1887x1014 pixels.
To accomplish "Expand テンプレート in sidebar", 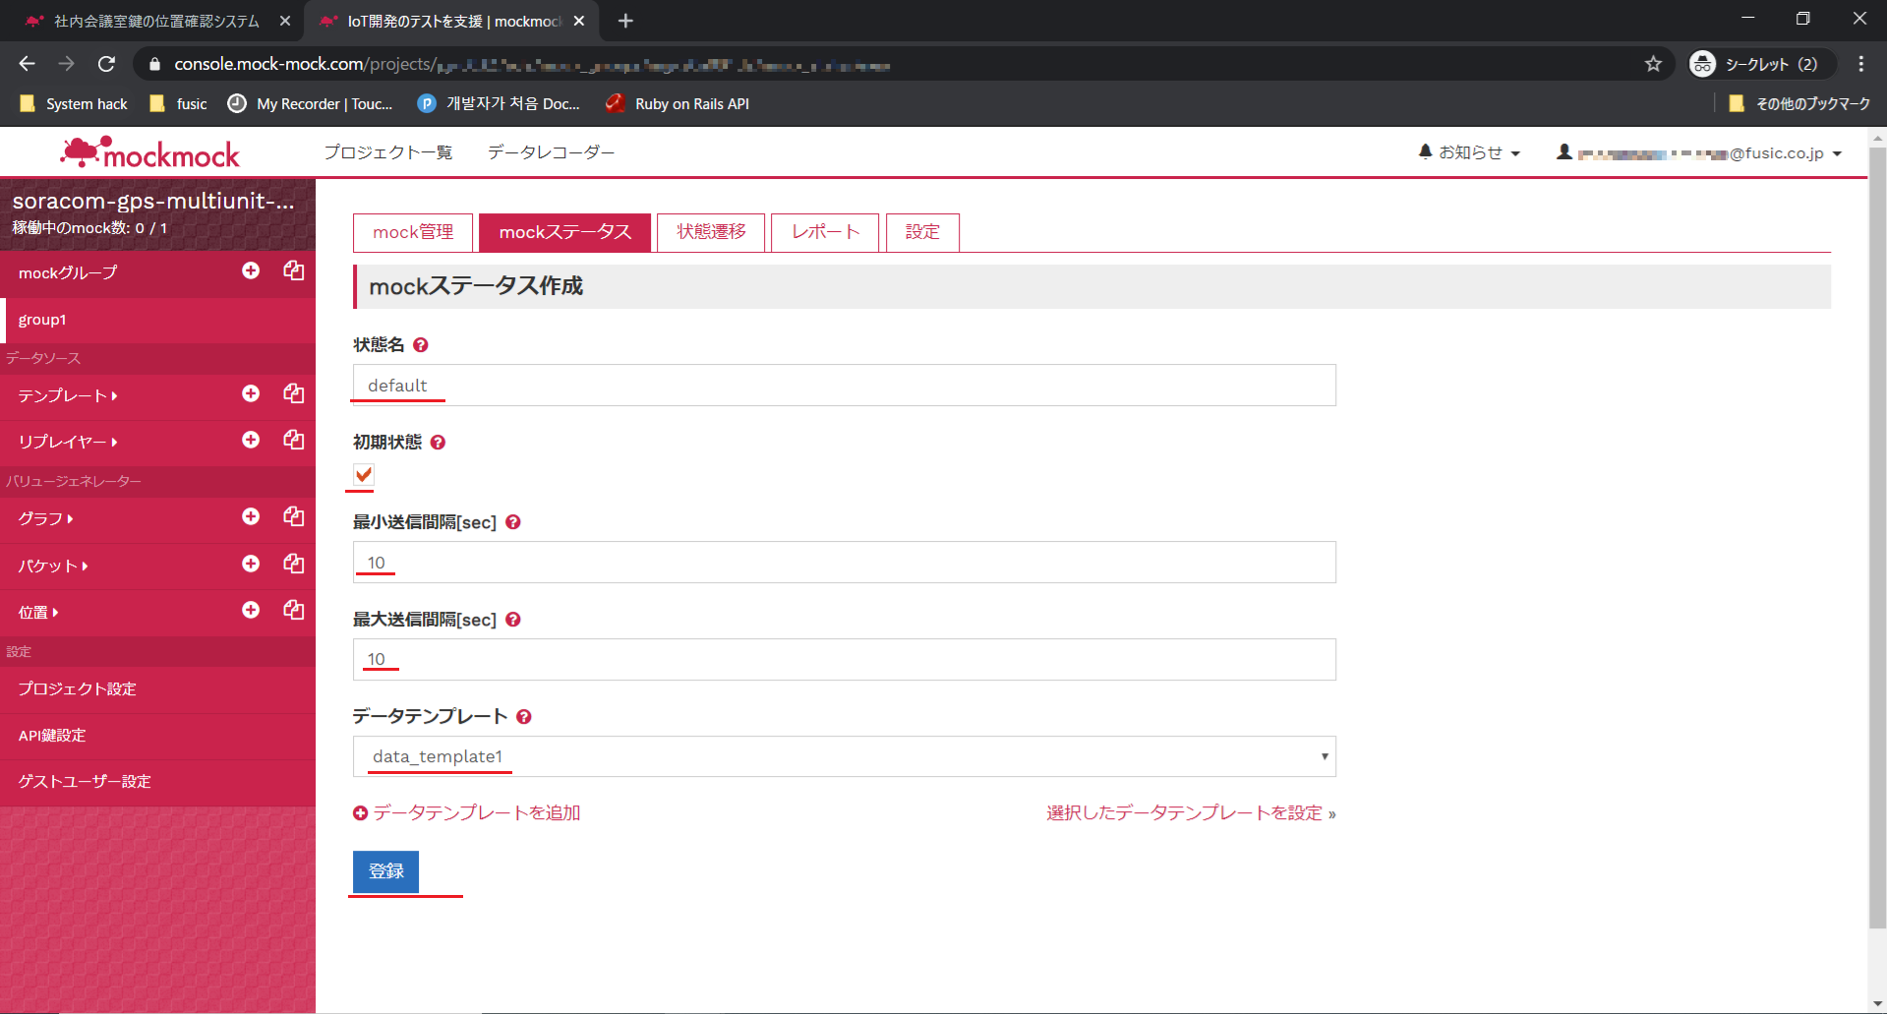I will click(x=67, y=395).
